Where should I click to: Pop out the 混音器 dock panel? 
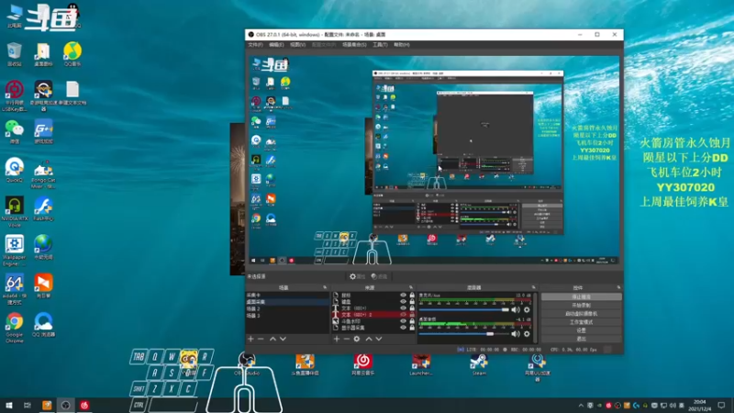[x=533, y=287]
